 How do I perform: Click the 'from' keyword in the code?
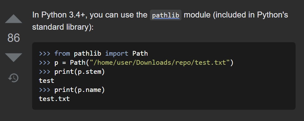(x=62, y=53)
